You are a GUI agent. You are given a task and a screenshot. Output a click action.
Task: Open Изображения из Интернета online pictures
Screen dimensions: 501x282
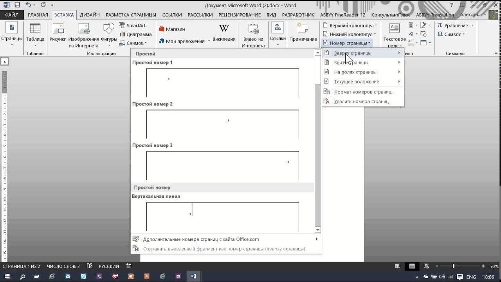(84, 34)
